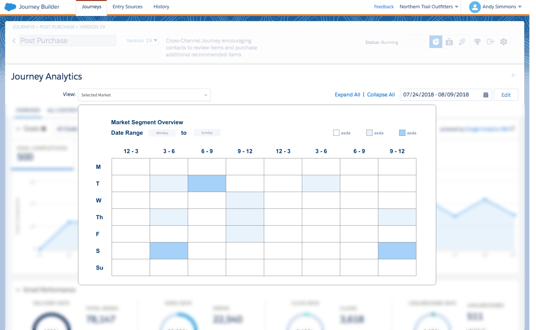Viewport: 536px width, 330px height.
Task: Click the copy versions icon
Action: 462,42
